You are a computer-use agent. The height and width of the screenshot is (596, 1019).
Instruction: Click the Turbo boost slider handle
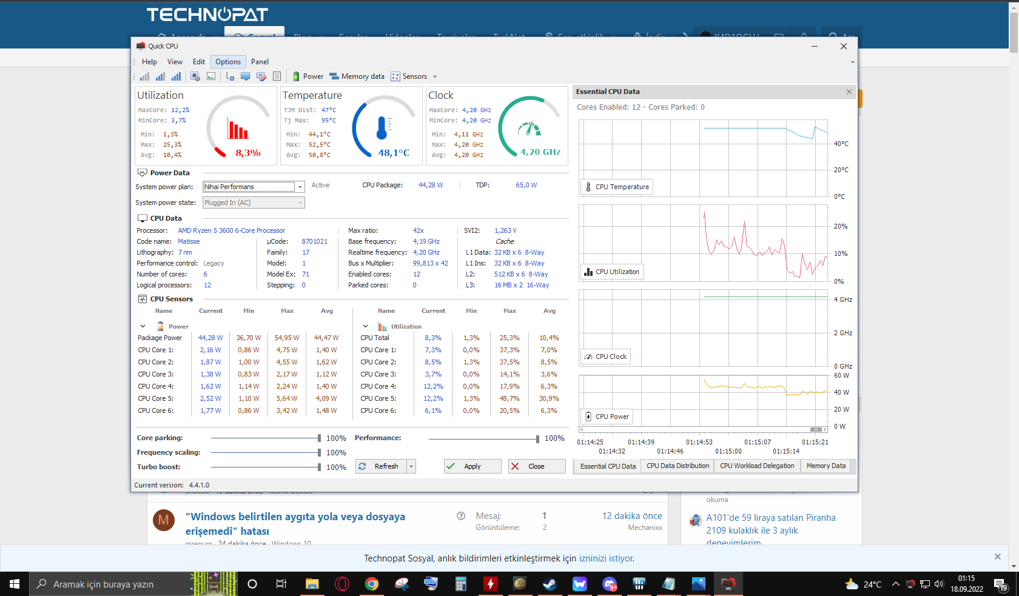coord(319,467)
